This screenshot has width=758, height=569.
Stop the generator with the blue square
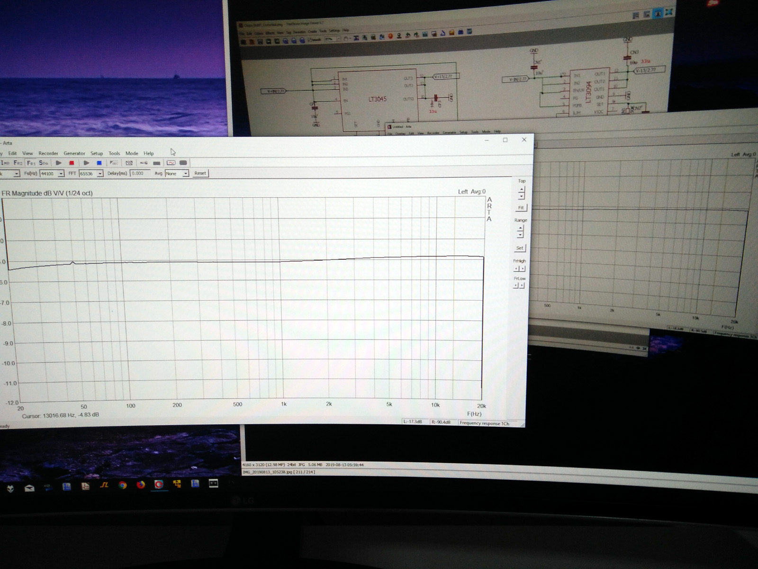[x=99, y=163]
